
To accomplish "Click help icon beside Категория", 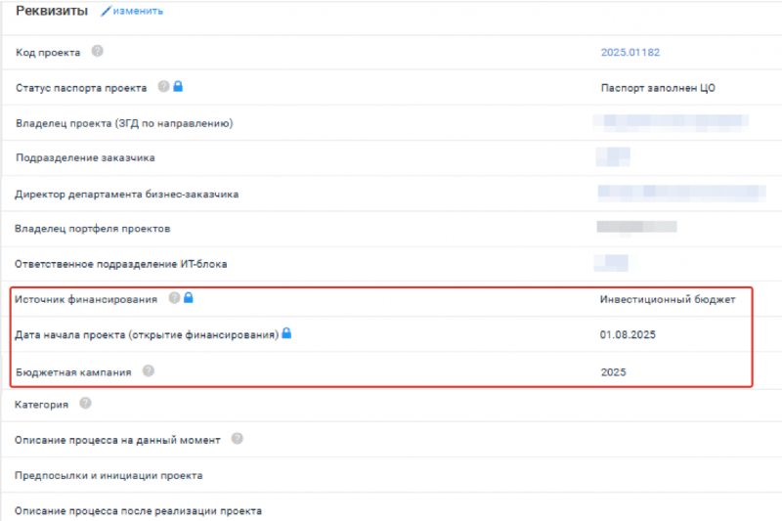I will (x=85, y=403).
